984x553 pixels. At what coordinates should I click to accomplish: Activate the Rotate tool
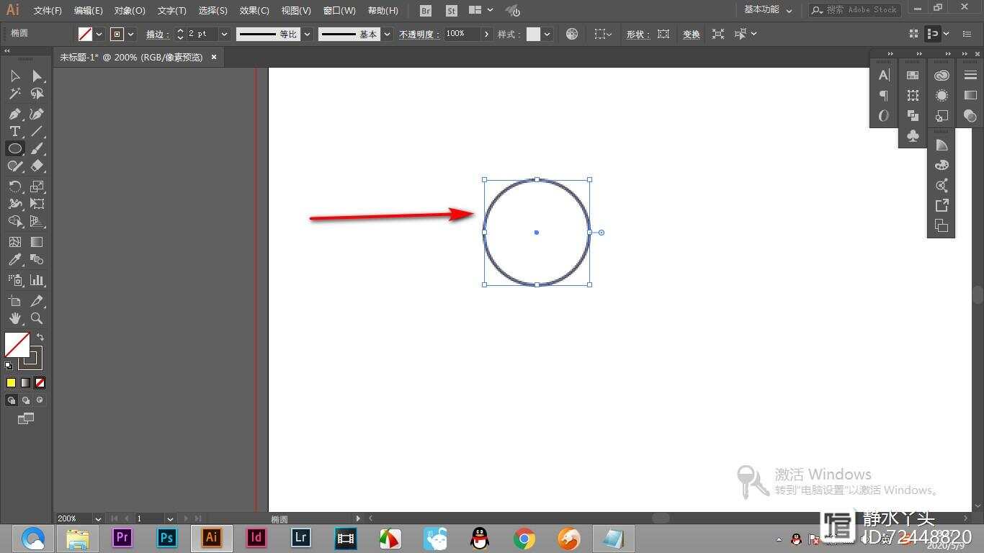14,186
